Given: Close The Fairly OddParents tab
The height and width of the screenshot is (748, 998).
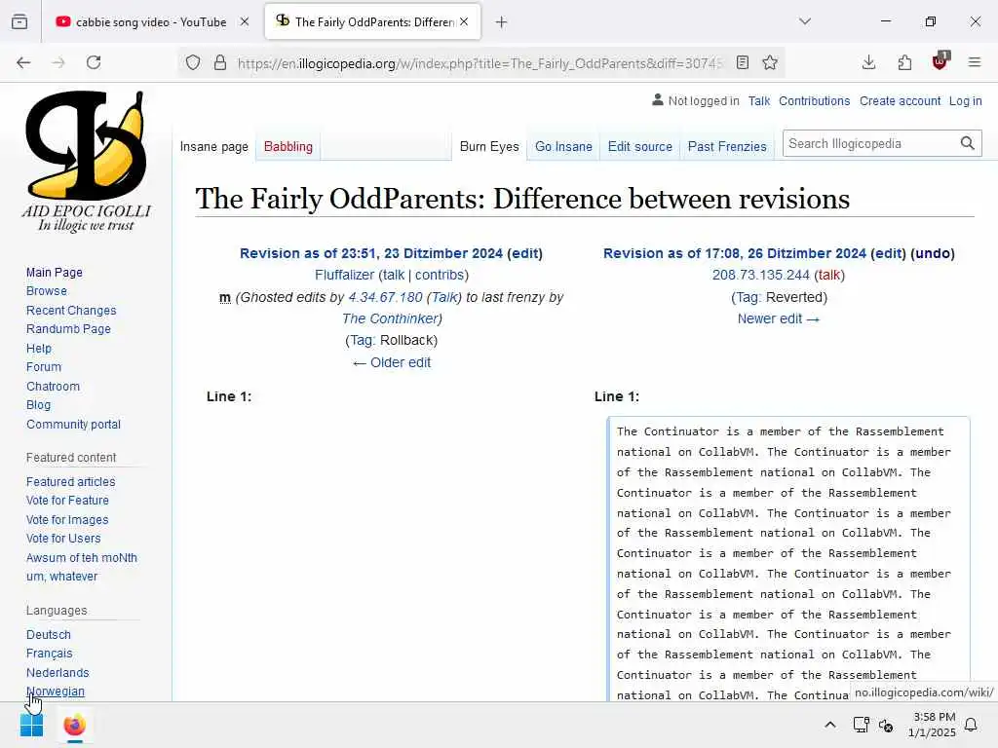Looking at the screenshot, I should [x=464, y=21].
